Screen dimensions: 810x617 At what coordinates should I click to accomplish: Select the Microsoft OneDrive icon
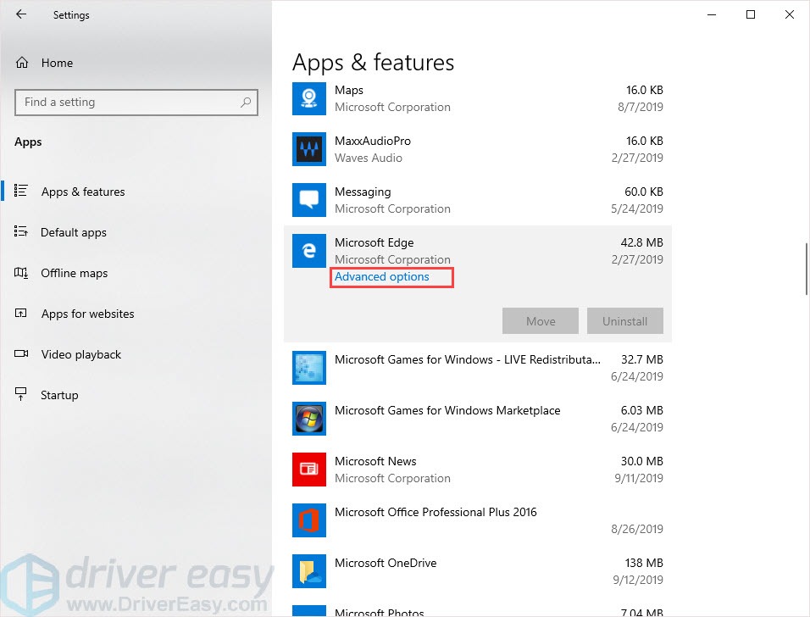(309, 571)
